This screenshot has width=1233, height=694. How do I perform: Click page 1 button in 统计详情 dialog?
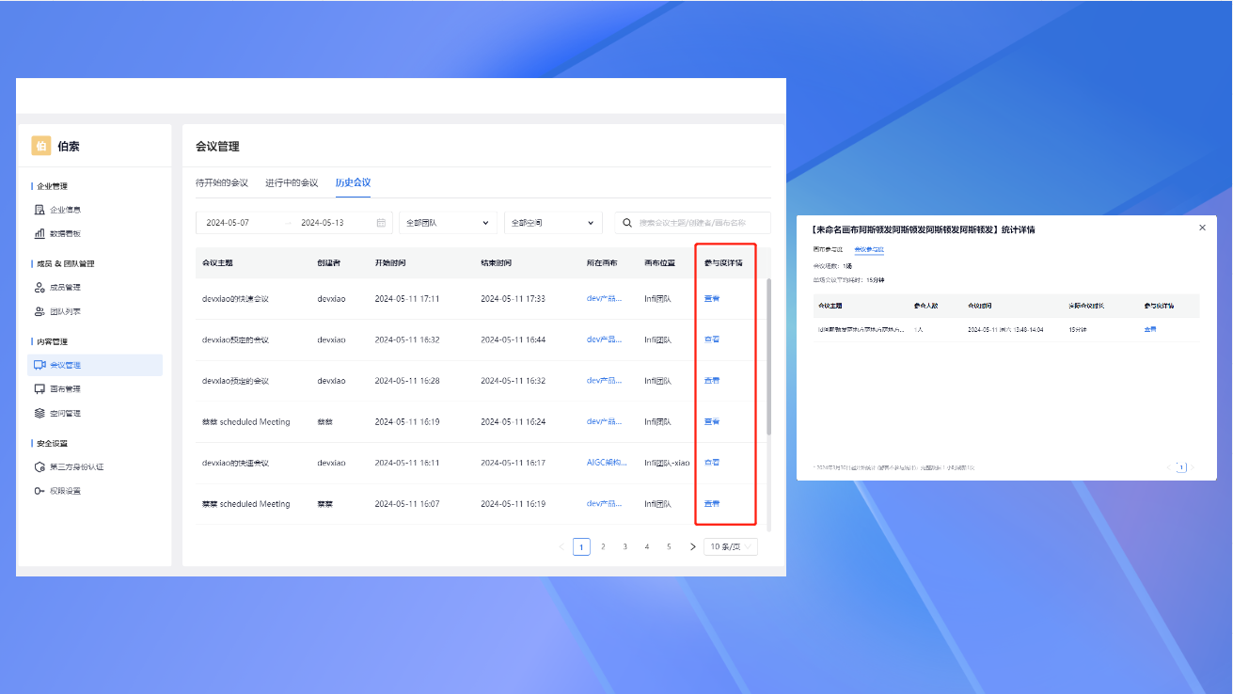[1182, 467]
